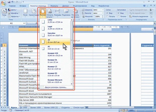Viewport: 156px width, 112px height.
Task: Select Letter paper size
Action: pyautogui.click(x=55, y=21)
